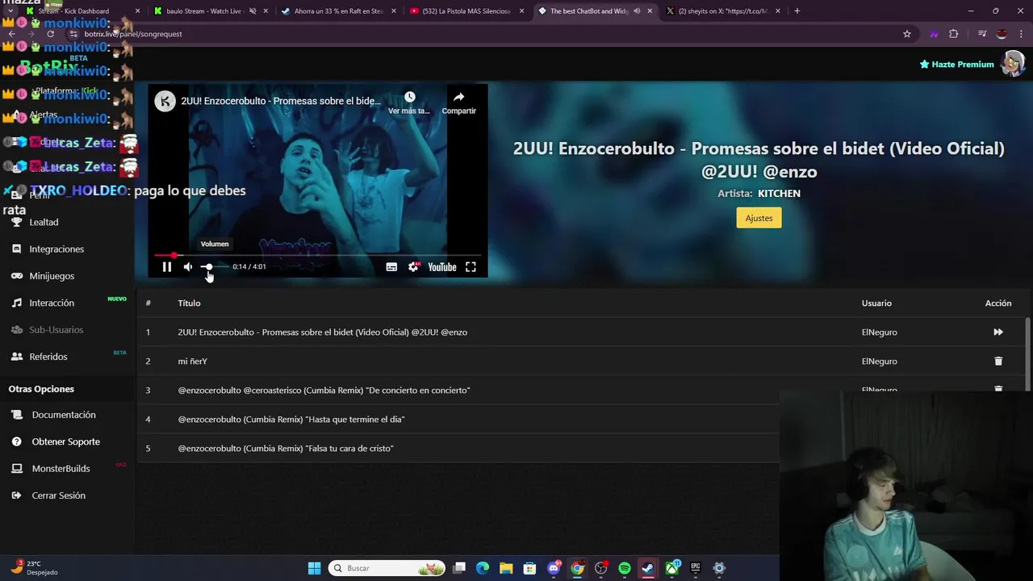
Task: Open video on YouTube logo
Action: point(441,267)
